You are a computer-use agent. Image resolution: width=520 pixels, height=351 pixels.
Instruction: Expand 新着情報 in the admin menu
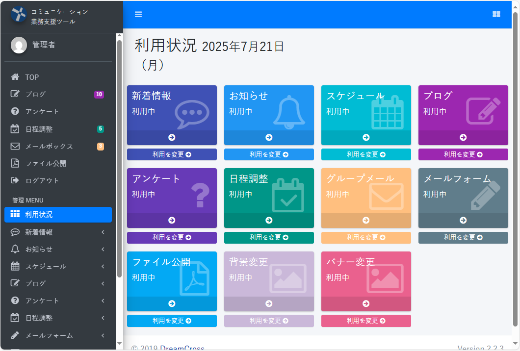pos(58,232)
